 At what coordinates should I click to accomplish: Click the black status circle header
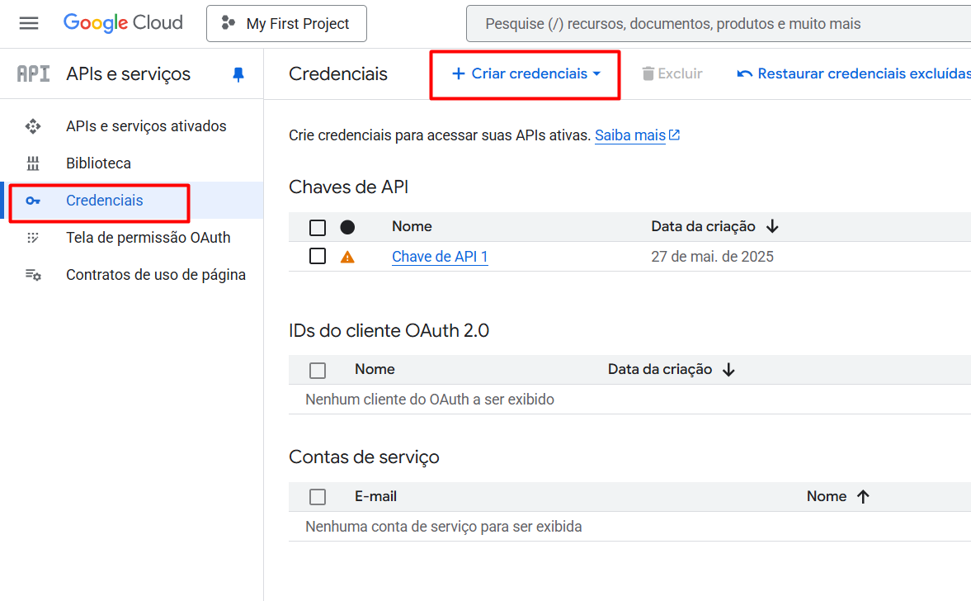point(347,227)
